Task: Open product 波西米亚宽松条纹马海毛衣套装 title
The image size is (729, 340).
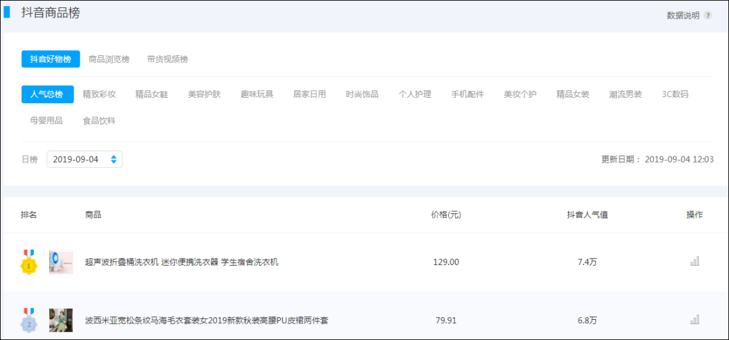Action: point(207,320)
